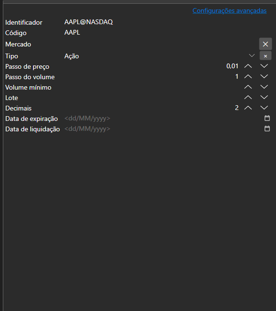Decrease Lote value

[x=264, y=97]
